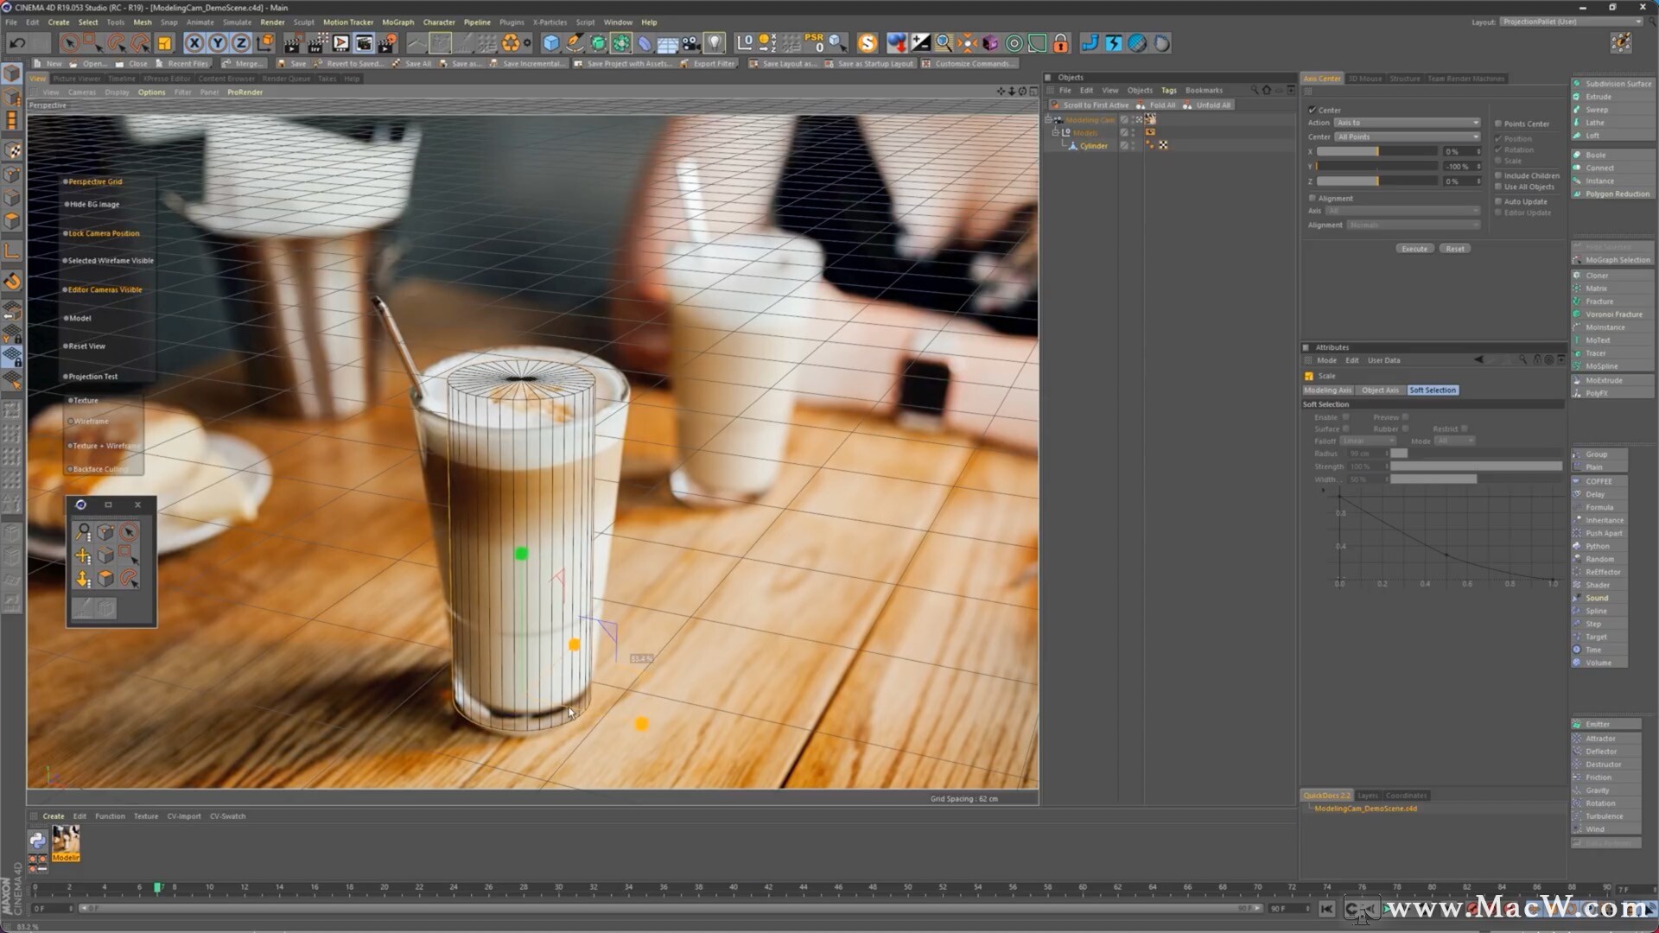Viewport: 1659px width, 933px height.
Task: Click the Light object toolbar icon
Action: click(x=715, y=43)
